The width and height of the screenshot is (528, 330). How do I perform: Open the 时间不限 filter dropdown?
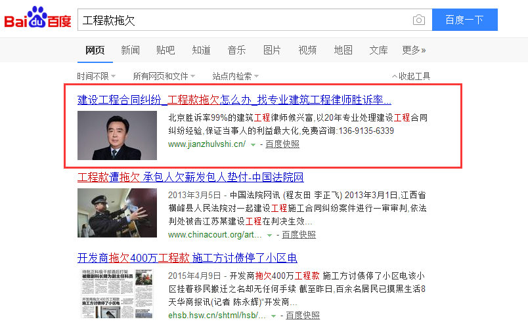coord(96,76)
